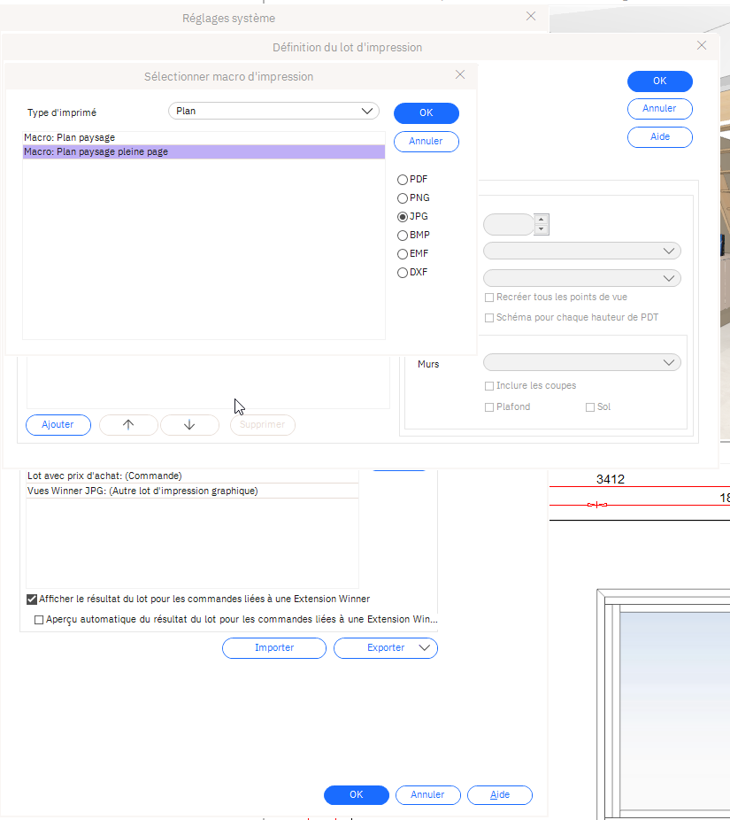730x820 pixels.
Task: Click the move up arrow button
Action: coord(128,425)
